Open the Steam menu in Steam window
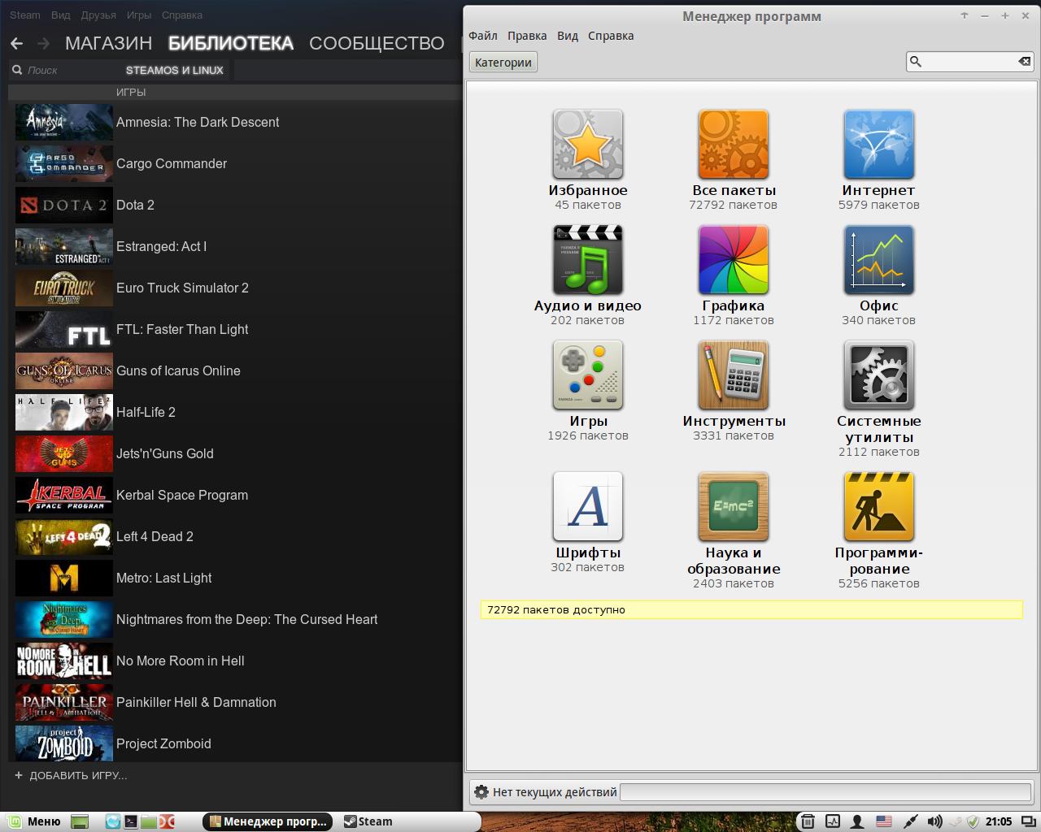The width and height of the screenshot is (1041, 832). (x=25, y=15)
